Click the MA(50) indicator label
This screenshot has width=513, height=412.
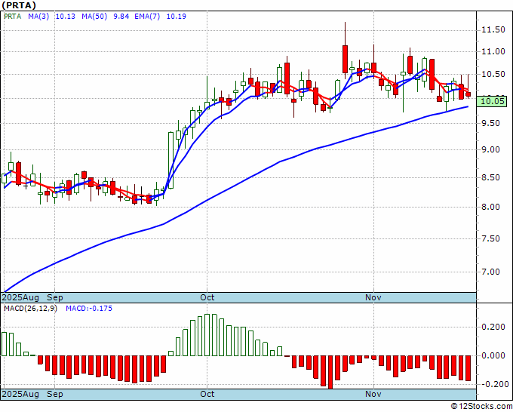[x=94, y=17]
